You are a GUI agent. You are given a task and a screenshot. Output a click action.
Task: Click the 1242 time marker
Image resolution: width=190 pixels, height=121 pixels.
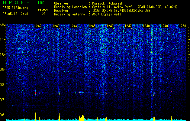[x=38, y=26]
